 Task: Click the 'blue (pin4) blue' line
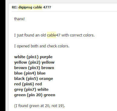click(30, 73)
